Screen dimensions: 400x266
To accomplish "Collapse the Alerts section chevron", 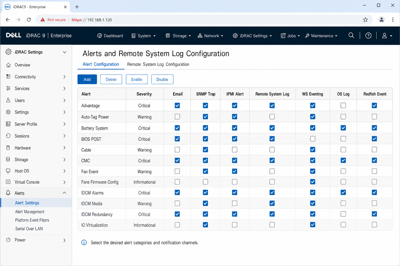I will click(64, 193).
